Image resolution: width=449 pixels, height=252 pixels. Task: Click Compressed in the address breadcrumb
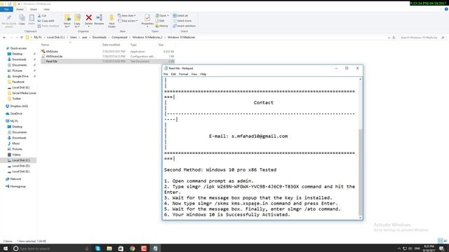119,37
